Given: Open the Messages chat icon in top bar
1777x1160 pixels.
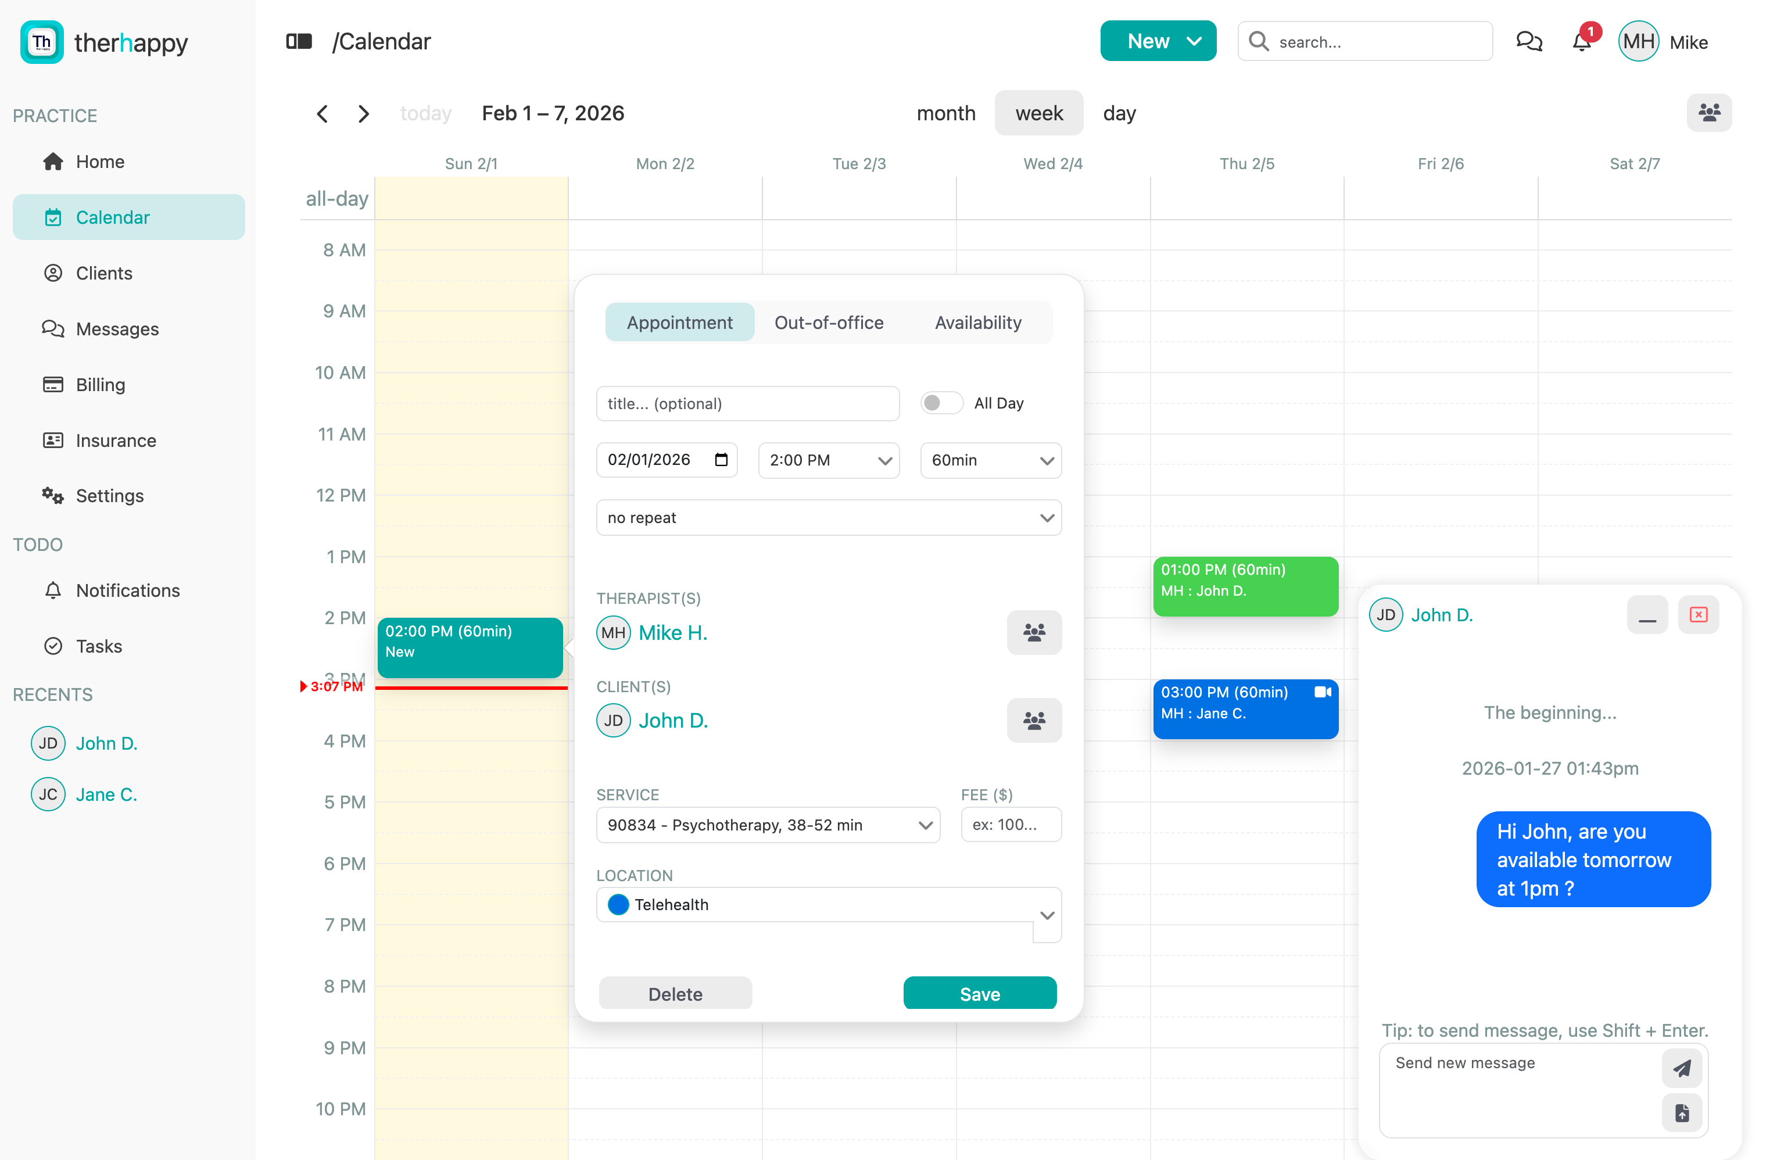Looking at the screenshot, I should pos(1529,41).
